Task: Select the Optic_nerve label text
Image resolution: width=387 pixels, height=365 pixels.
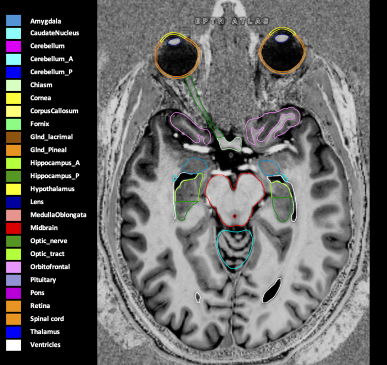Action: coord(49,241)
